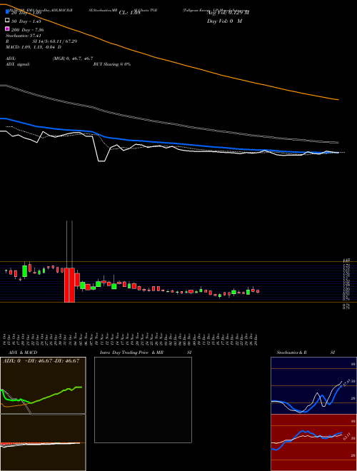This screenshot has width=357, height=471.
Task: Click the ADX (MGR) 0, 46.7, 46.7 value
Action: tap(73, 59)
